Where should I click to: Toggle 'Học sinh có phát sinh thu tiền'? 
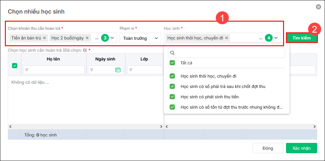pyautogui.click(x=172, y=97)
